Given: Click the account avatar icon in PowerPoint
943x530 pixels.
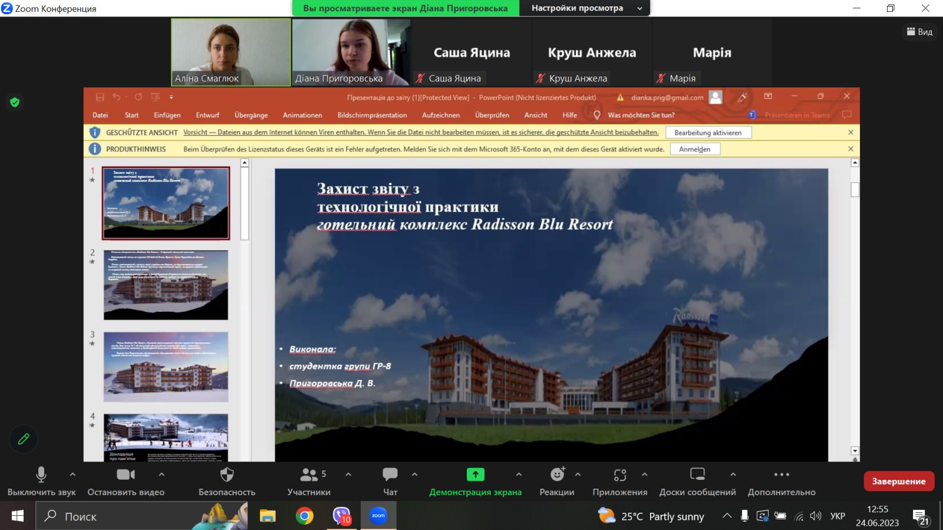Looking at the screenshot, I should click(716, 97).
